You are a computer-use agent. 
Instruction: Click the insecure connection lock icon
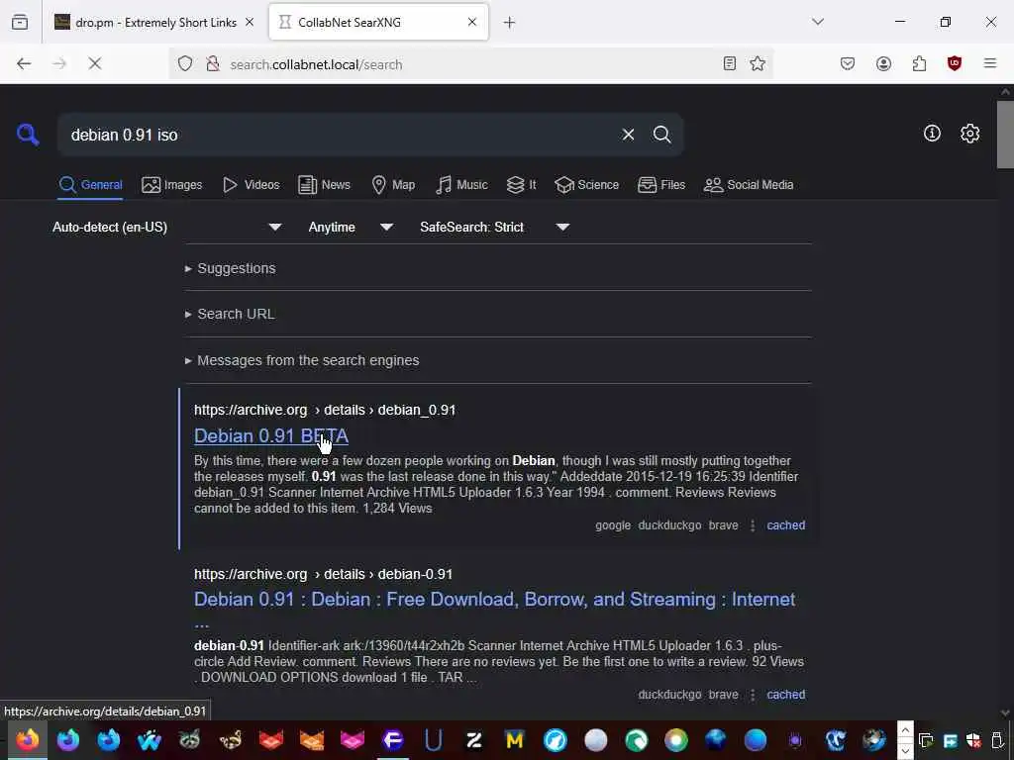pyautogui.click(x=213, y=64)
